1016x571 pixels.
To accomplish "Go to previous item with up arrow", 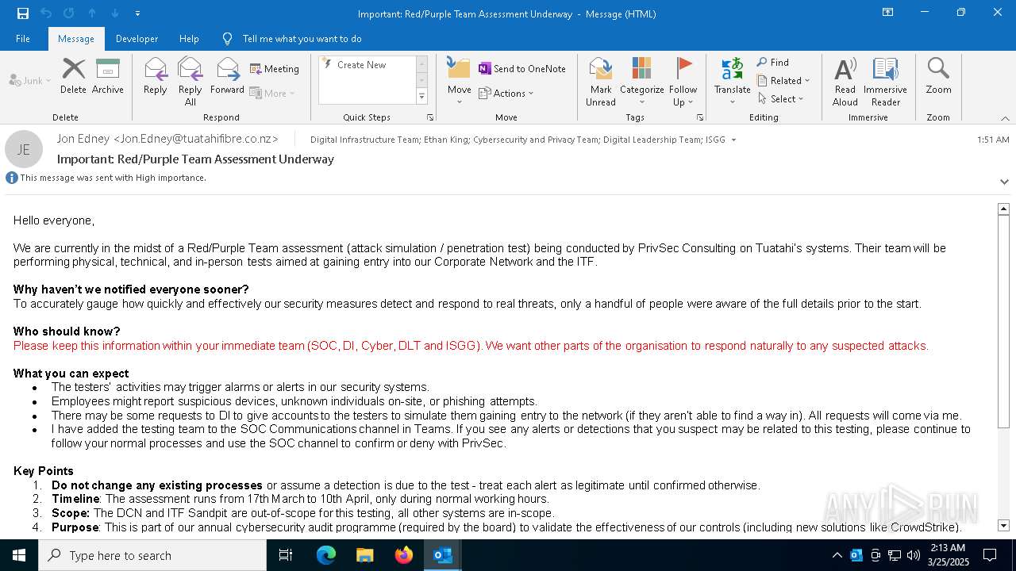I will tap(92, 13).
